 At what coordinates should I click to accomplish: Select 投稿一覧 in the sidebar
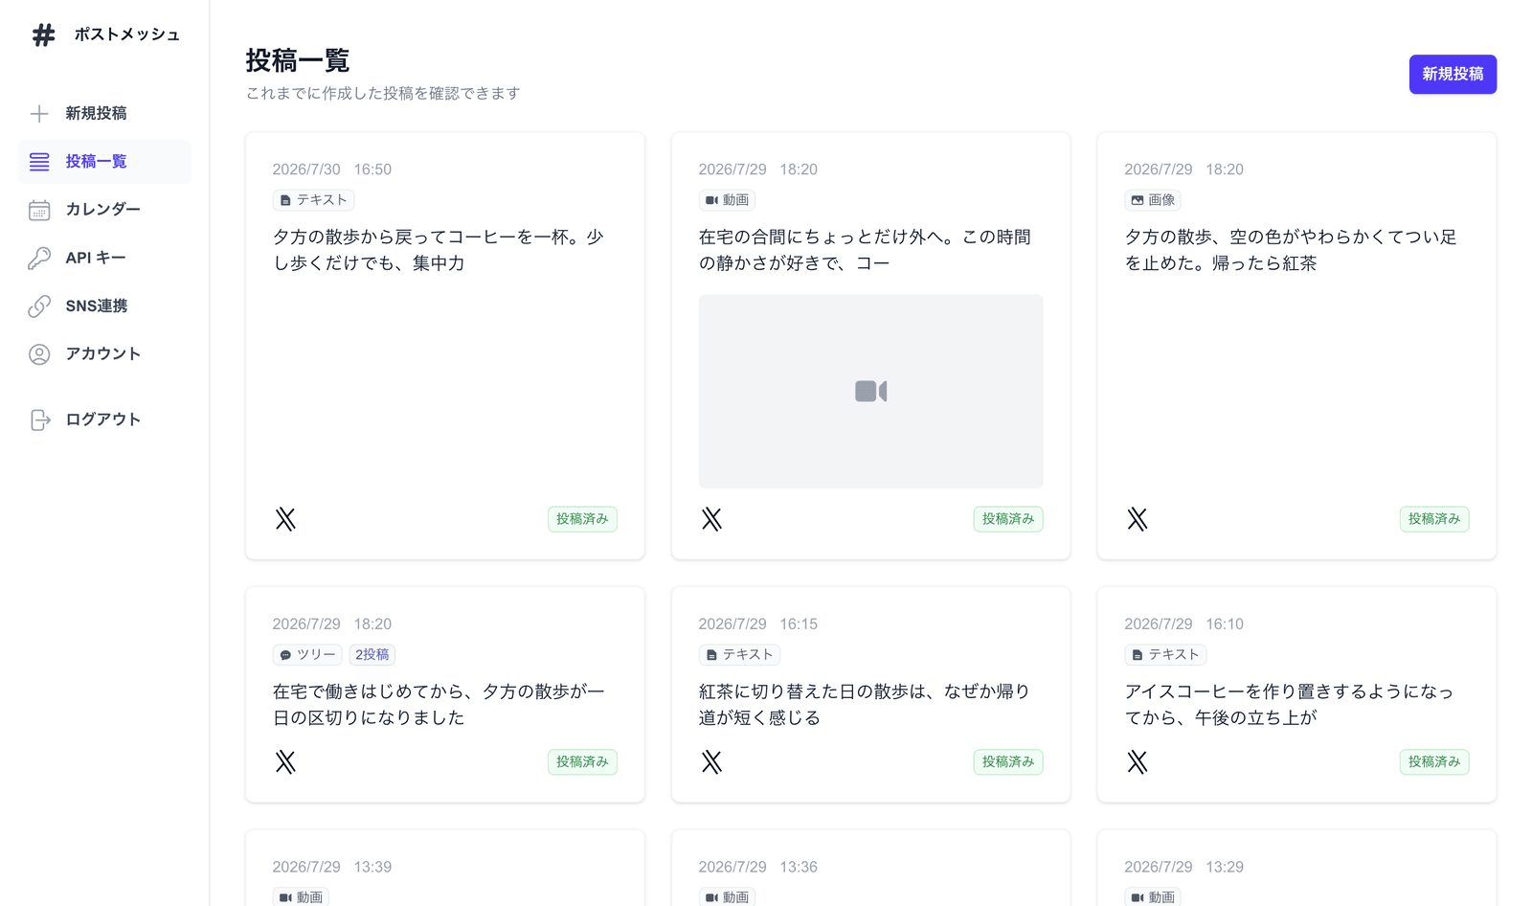104,162
